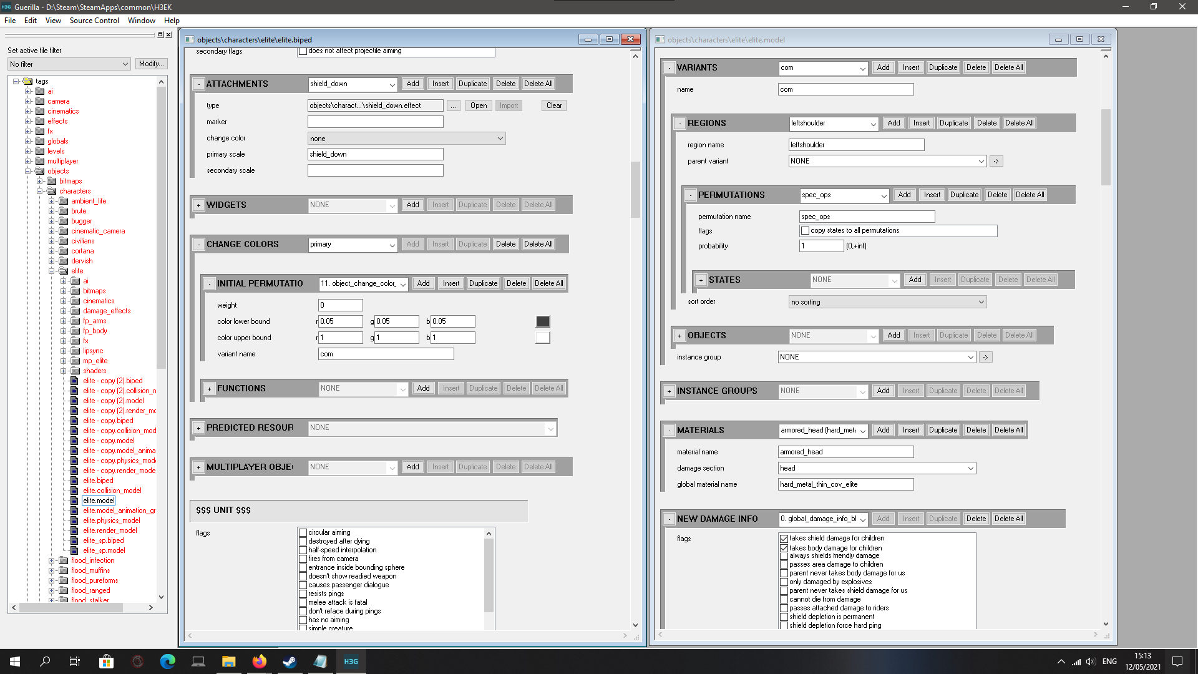Enable 'copy states to all permutations' checkbox
The image size is (1198, 674).
(x=805, y=231)
